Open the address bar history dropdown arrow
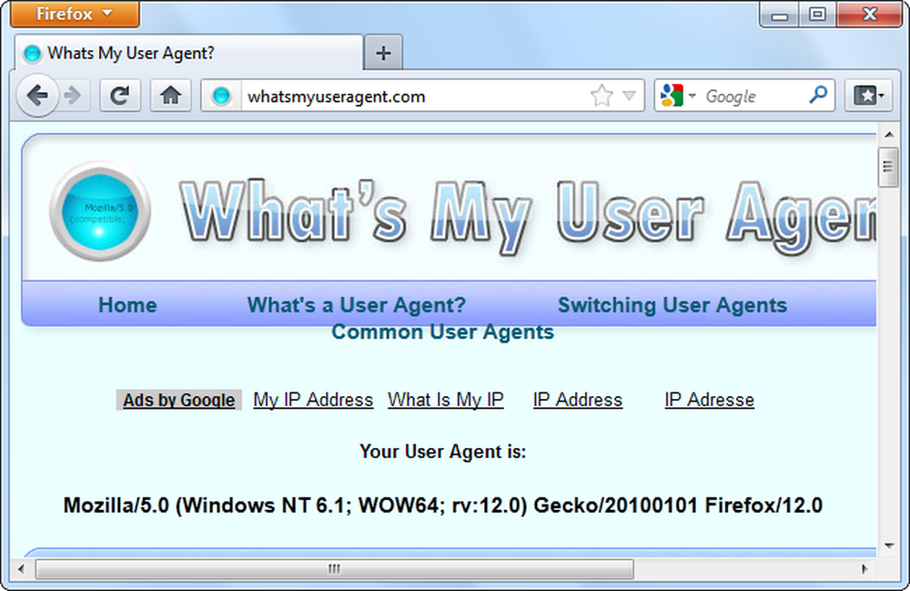The width and height of the screenshot is (910, 591). click(x=629, y=96)
